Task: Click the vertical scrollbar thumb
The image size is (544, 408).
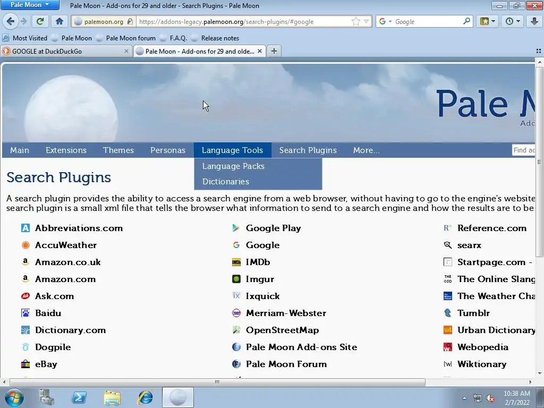Action: tap(539, 161)
